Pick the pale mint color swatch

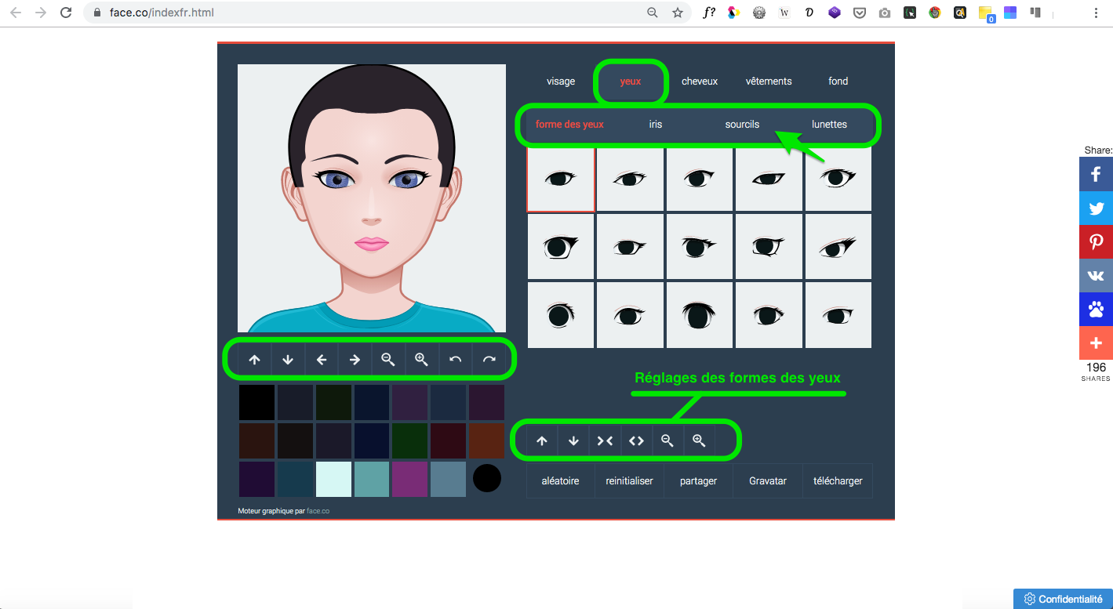pyautogui.click(x=333, y=479)
